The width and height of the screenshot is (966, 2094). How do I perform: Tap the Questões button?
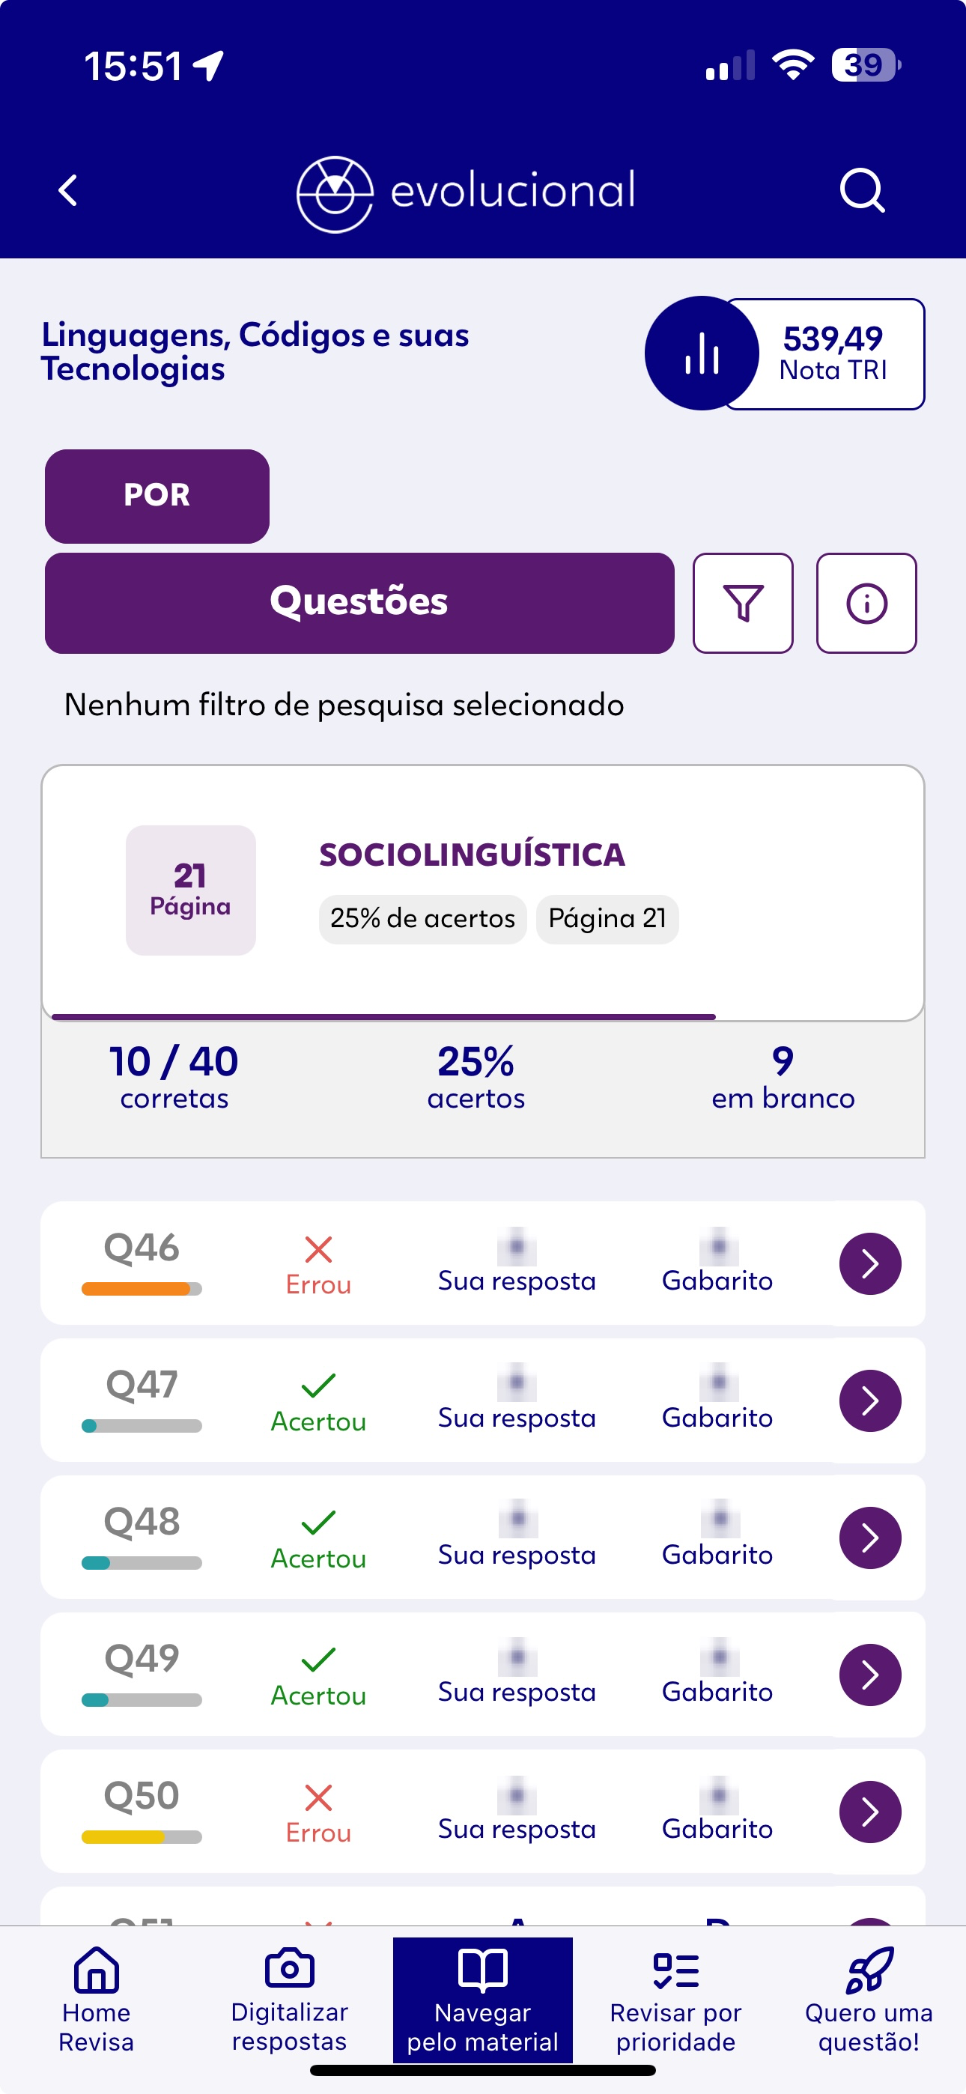(x=359, y=603)
